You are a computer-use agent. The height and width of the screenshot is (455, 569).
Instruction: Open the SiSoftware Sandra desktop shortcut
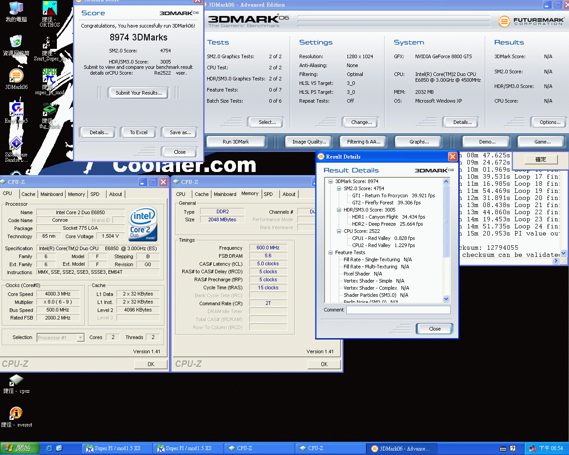[16, 149]
